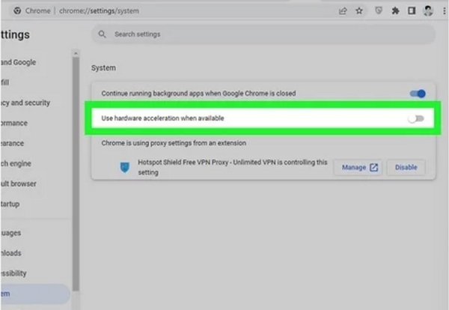
Task: Open the Performance sidebar section
Action: (13, 123)
